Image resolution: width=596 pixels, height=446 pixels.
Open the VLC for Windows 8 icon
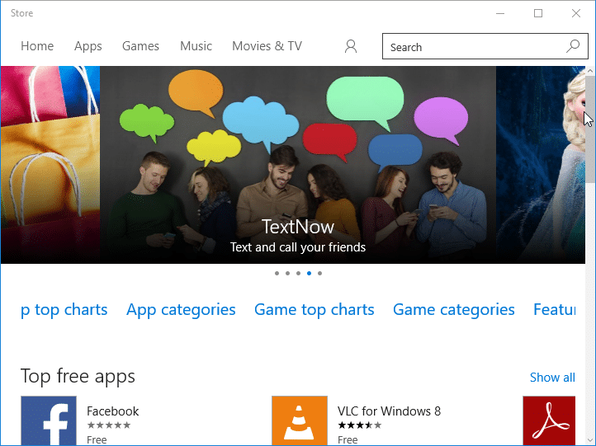coord(300,420)
